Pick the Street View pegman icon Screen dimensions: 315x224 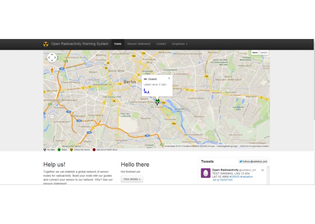[x=52, y=70]
